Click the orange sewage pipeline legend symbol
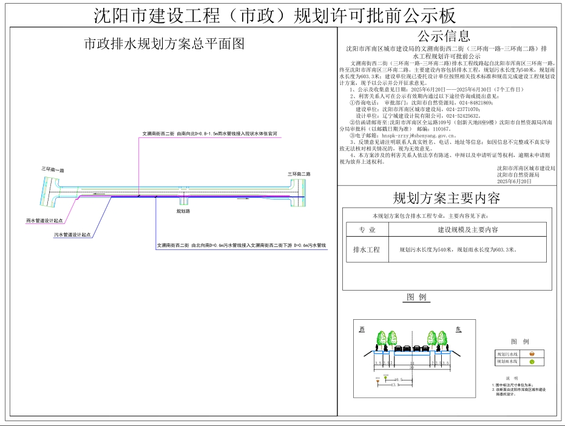This screenshot has width=565, height=426. pyautogui.click(x=532, y=353)
